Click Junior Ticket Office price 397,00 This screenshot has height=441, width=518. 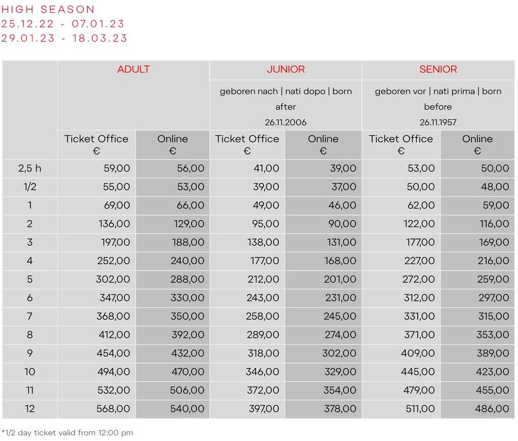[263, 409]
